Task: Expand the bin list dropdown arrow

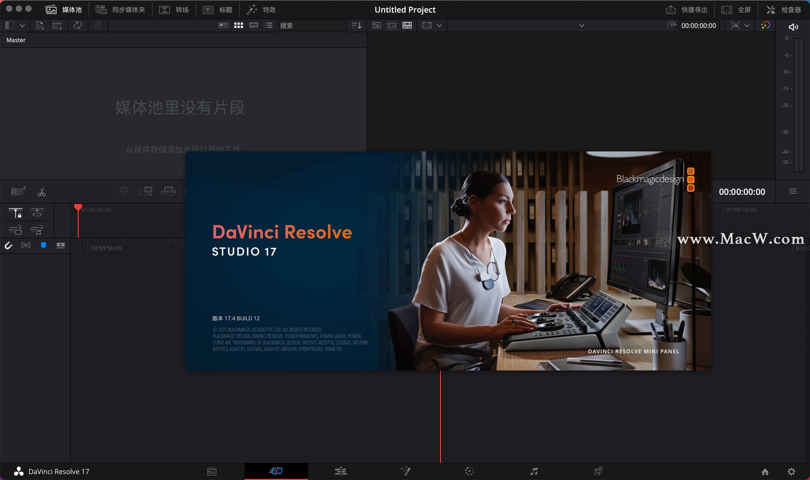Action: point(22,26)
